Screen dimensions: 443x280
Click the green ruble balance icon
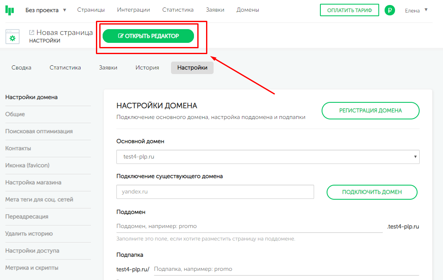click(x=390, y=10)
